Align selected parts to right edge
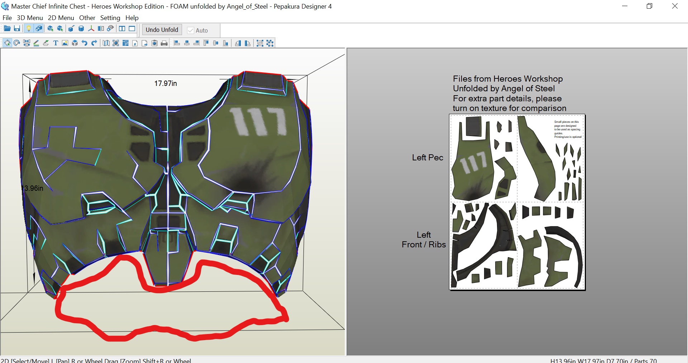Image resolution: width=688 pixels, height=363 pixels. coord(196,43)
